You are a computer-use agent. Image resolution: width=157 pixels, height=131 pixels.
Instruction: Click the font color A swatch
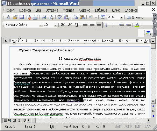[137, 25]
